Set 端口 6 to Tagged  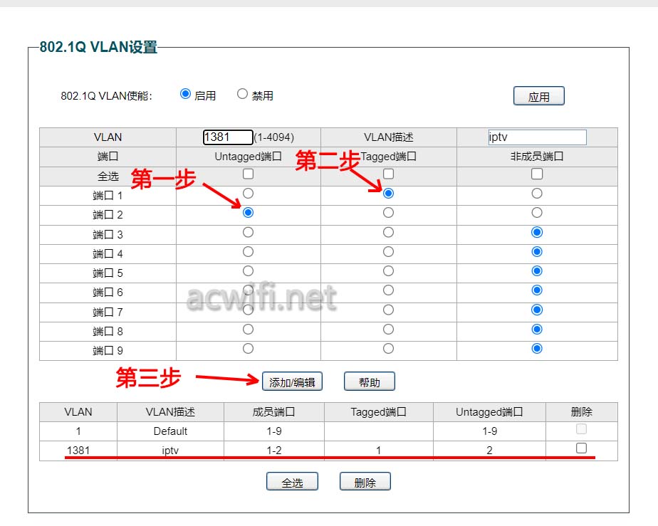point(389,290)
